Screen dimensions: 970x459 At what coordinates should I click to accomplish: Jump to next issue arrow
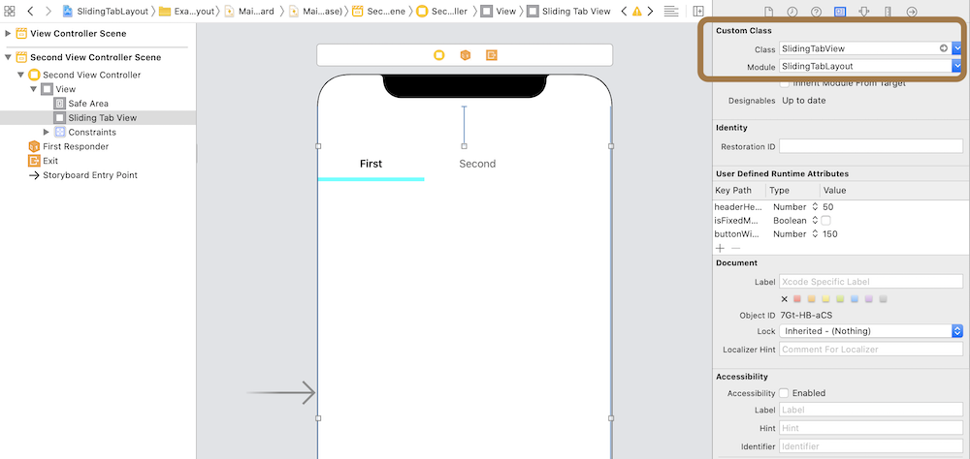[650, 11]
